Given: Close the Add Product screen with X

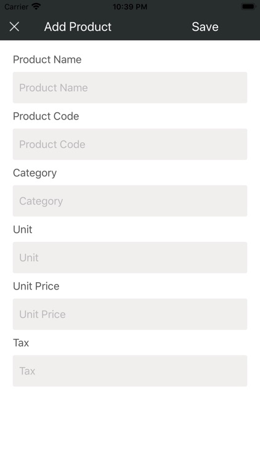Looking at the screenshot, I should click(x=14, y=27).
